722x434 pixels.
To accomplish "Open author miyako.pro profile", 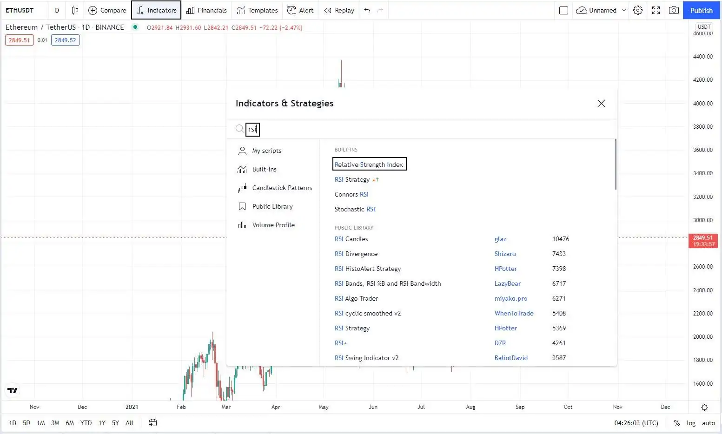I will coord(511,298).
